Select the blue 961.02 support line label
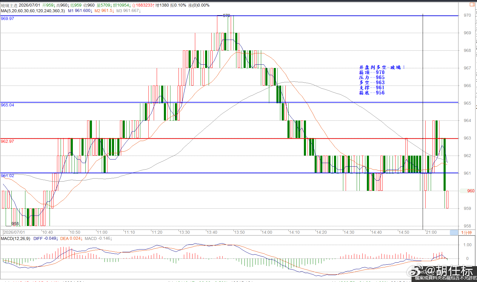Screen dimensions: 477x282 pos(7,176)
